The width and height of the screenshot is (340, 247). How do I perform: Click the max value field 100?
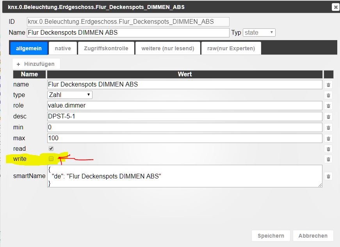(185, 138)
